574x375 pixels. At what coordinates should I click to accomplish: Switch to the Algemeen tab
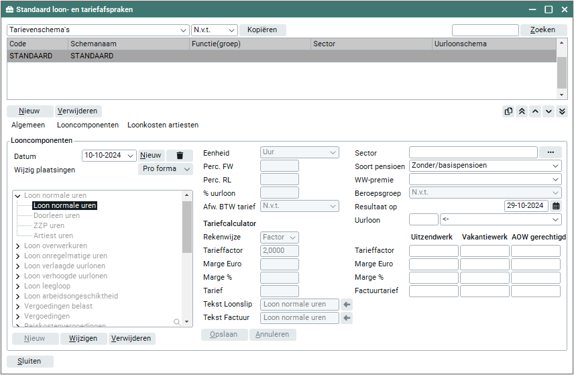[28, 125]
